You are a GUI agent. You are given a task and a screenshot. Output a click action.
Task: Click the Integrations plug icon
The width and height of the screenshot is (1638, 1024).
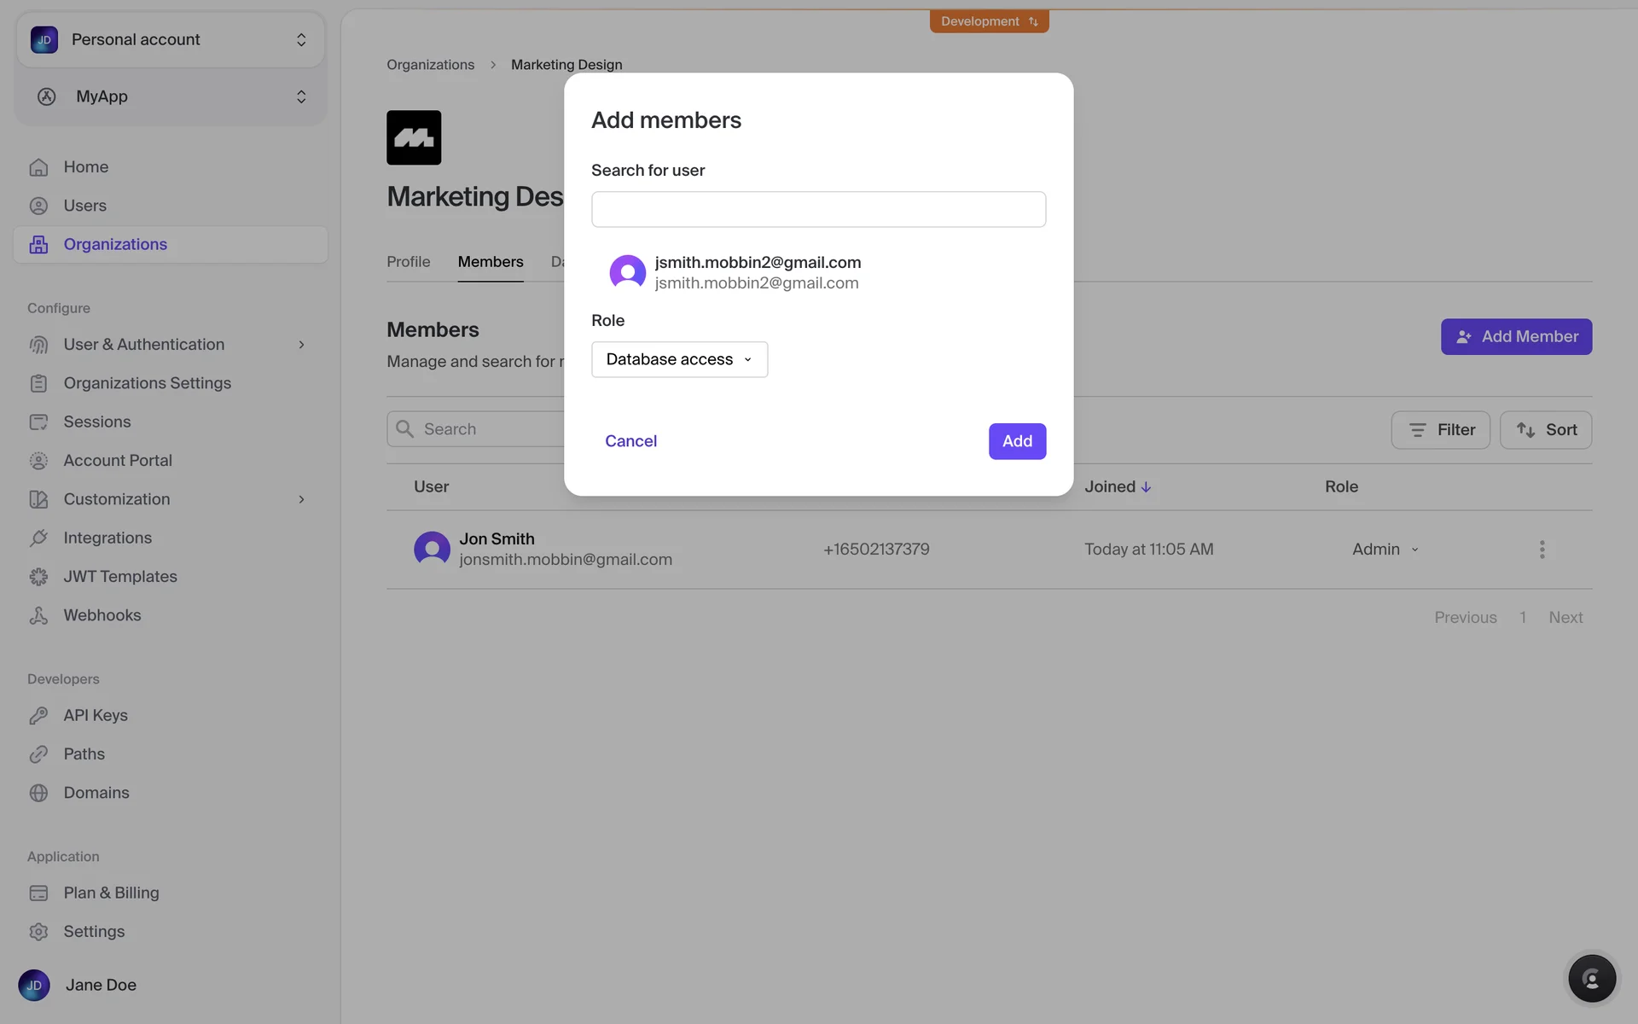(38, 538)
